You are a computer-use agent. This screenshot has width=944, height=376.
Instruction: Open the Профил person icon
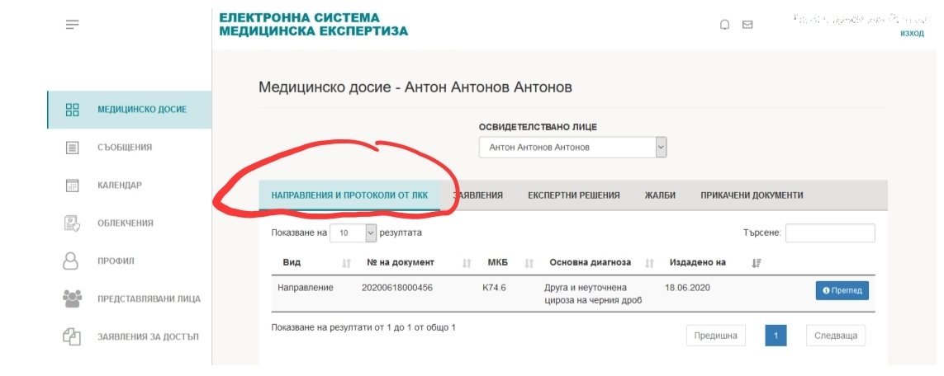72,261
